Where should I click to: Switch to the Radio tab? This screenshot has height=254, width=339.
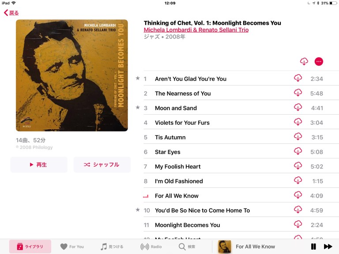click(x=151, y=247)
